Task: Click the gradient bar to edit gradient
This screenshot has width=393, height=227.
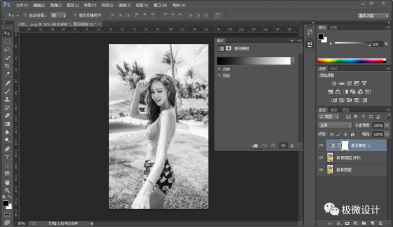Action: (254, 61)
